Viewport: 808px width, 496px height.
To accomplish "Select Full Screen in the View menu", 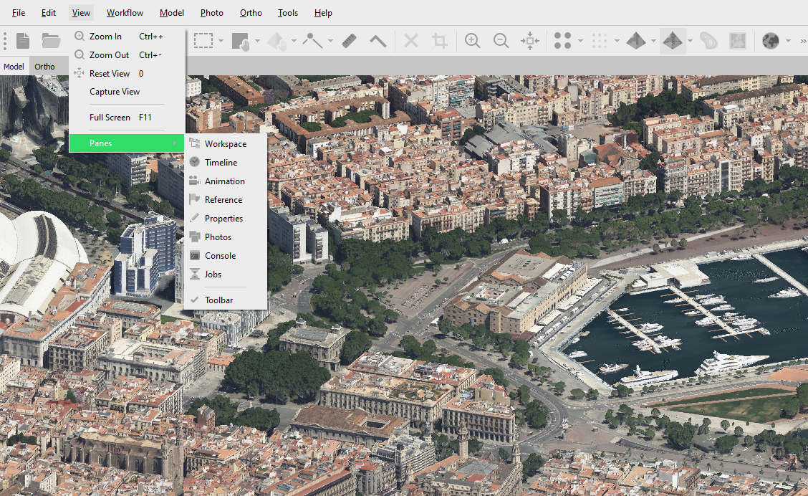I will coord(110,118).
